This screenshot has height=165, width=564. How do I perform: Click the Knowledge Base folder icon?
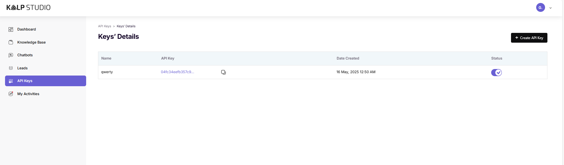[11, 42]
